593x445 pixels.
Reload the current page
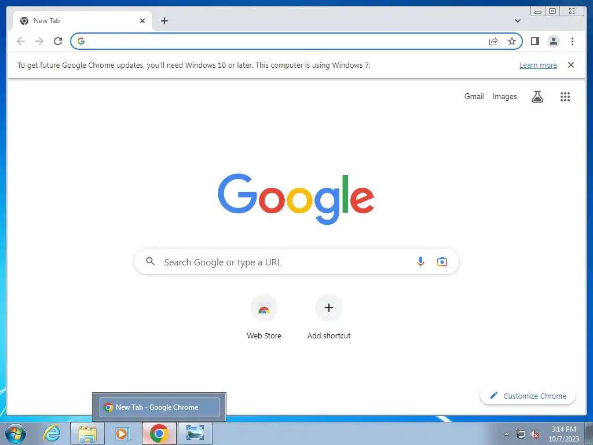point(58,41)
